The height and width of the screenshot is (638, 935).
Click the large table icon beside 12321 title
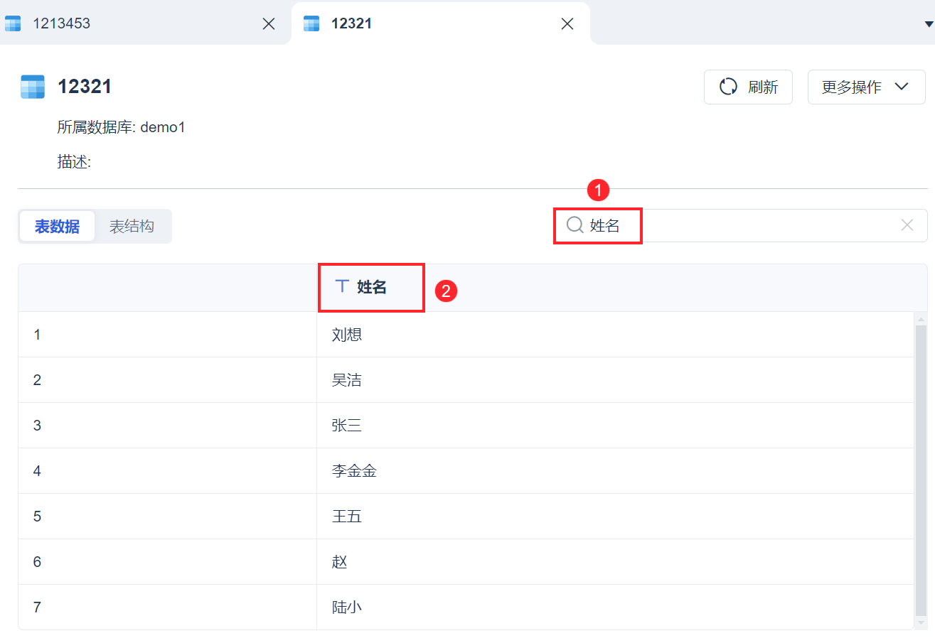[x=33, y=87]
